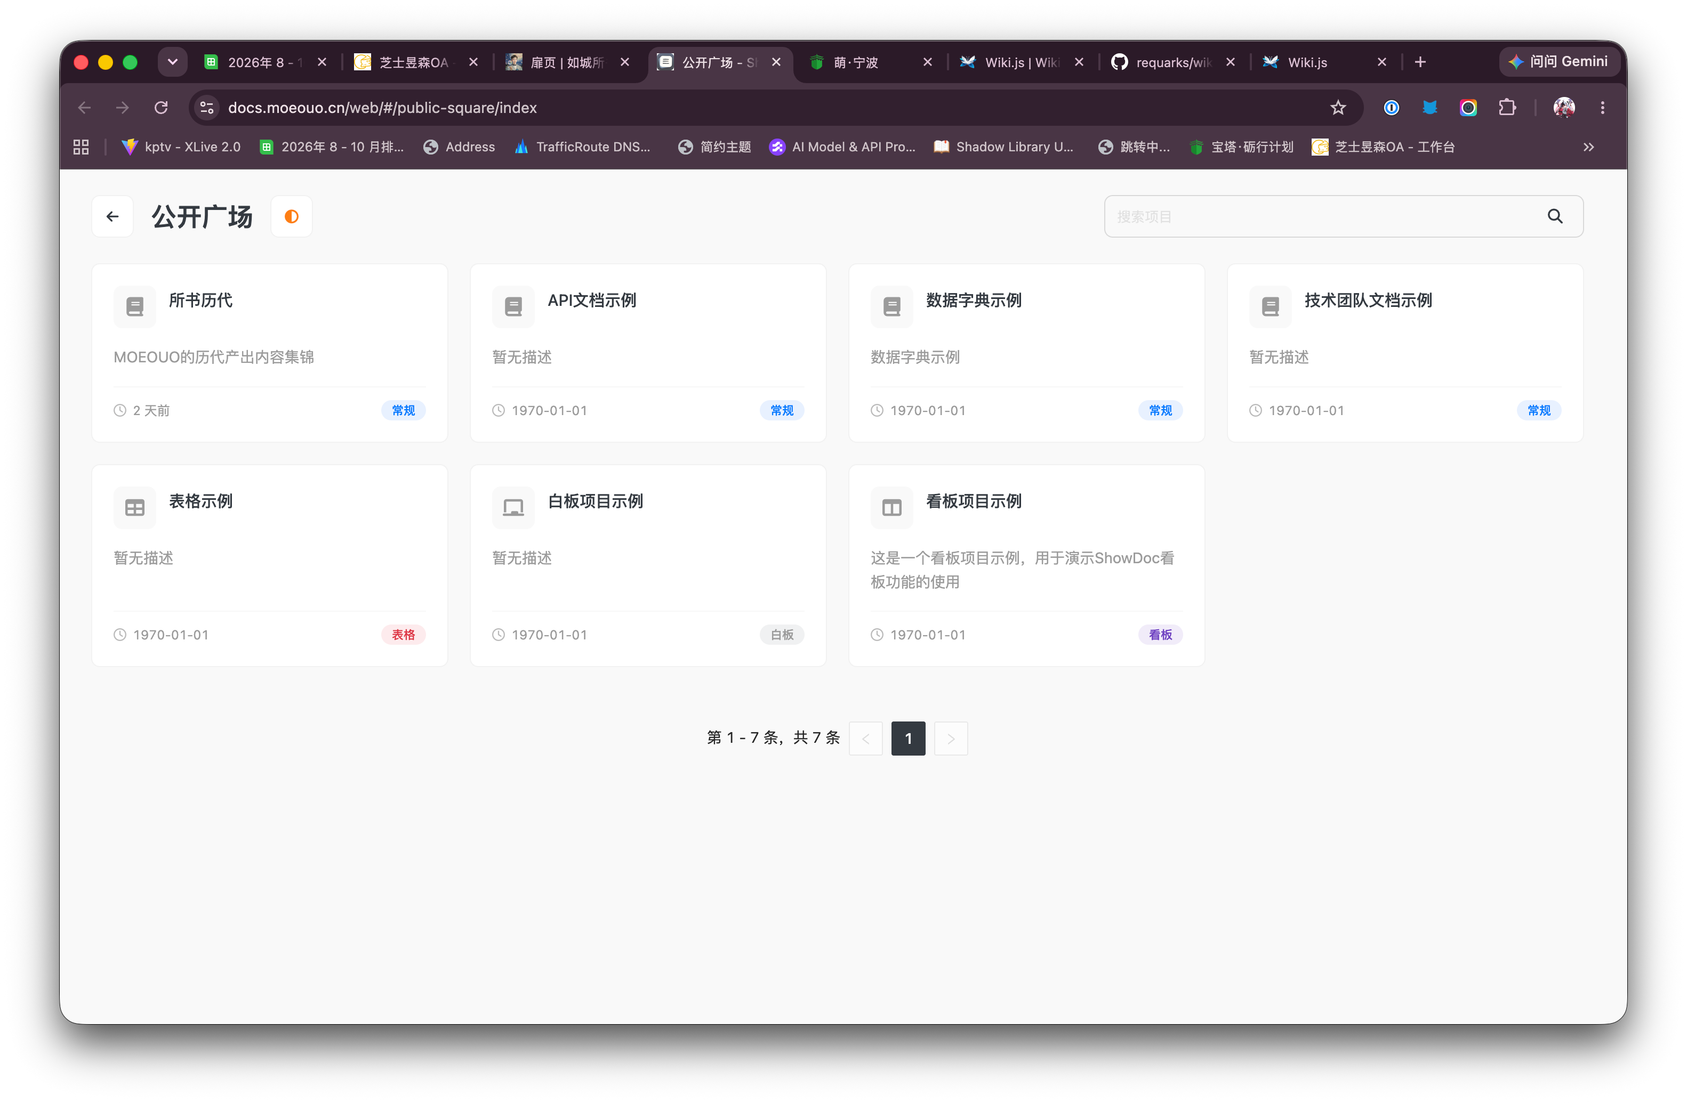Click the 表格示例 table icon

[x=135, y=507]
